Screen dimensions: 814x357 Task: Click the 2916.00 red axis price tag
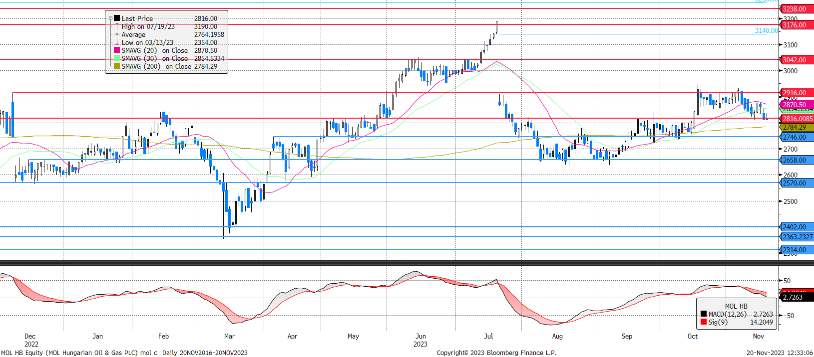[797, 93]
